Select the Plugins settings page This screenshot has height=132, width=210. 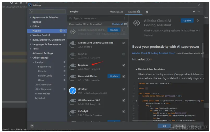tap(47, 31)
